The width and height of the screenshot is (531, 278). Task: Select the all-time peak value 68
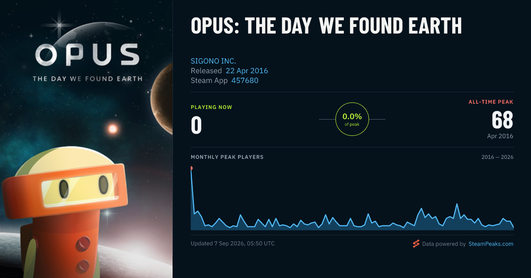[502, 120]
